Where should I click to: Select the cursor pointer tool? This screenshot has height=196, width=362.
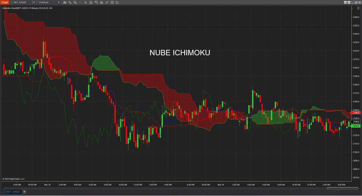coord(86,2)
